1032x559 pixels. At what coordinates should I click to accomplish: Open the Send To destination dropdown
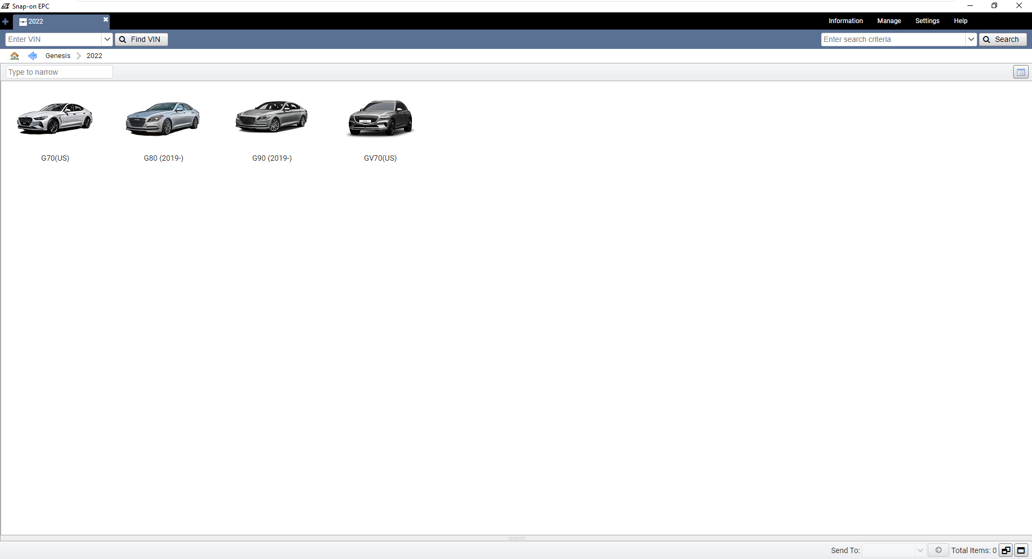coord(920,550)
